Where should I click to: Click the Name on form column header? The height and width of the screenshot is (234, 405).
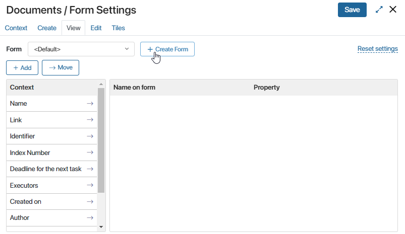pos(134,88)
